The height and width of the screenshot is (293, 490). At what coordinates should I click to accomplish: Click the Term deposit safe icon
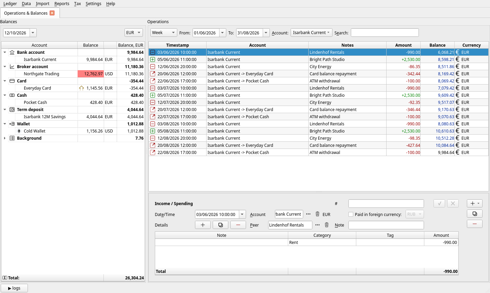coord(12,110)
